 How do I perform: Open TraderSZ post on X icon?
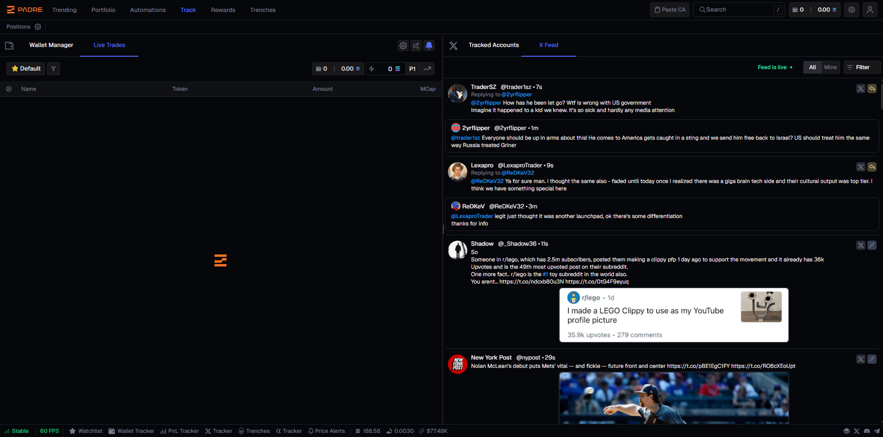[x=860, y=89]
